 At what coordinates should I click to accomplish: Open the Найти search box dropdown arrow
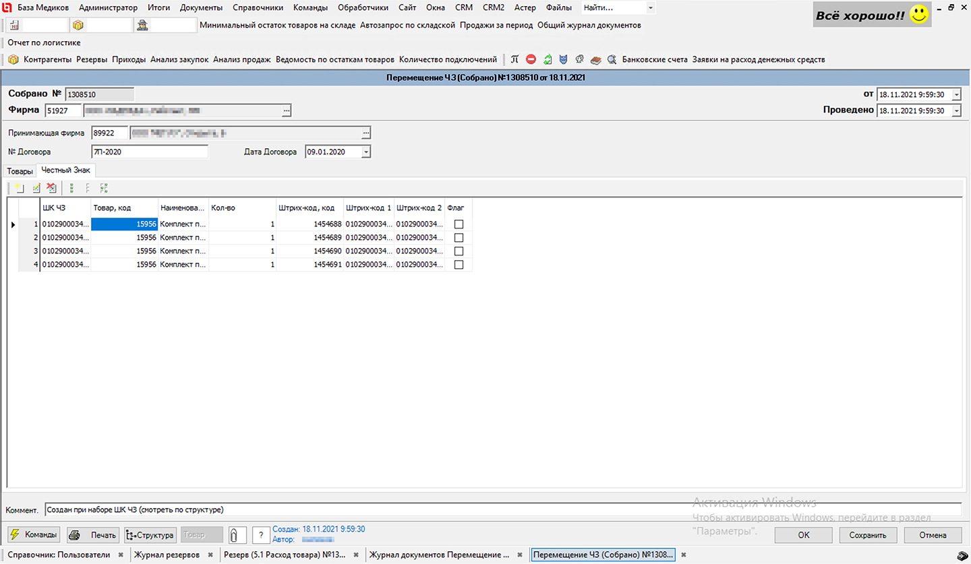pyautogui.click(x=650, y=8)
